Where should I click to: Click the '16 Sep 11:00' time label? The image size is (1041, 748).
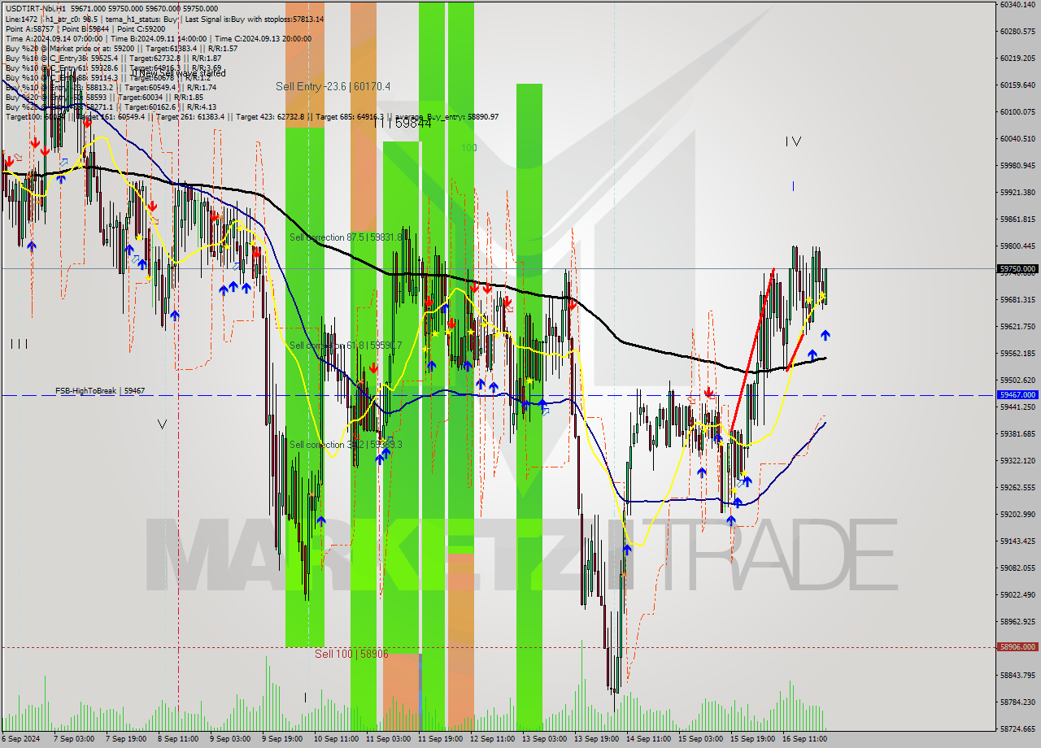click(804, 739)
